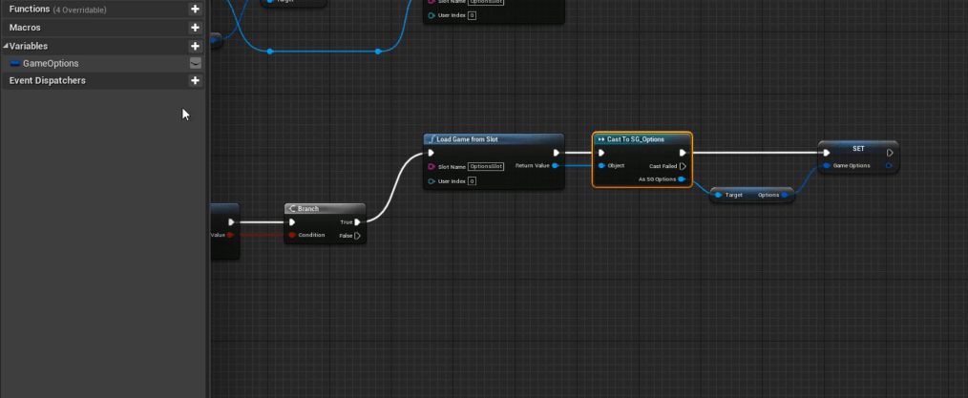Click the exec output pin on the SET node
The height and width of the screenshot is (398, 968).
890,153
